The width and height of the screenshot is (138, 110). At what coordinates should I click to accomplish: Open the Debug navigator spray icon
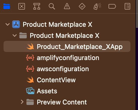tap(97, 6)
